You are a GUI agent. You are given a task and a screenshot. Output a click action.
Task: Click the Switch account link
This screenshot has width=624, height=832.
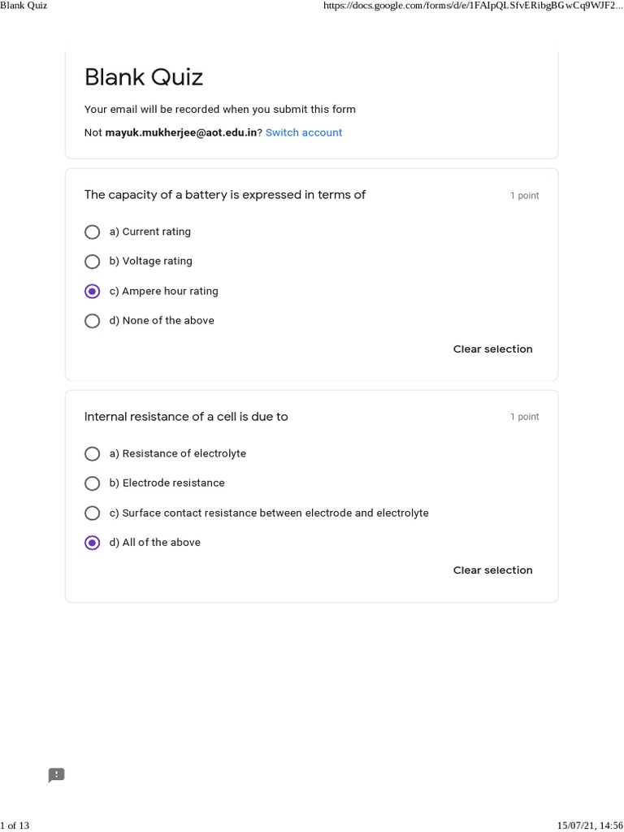point(304,132)
